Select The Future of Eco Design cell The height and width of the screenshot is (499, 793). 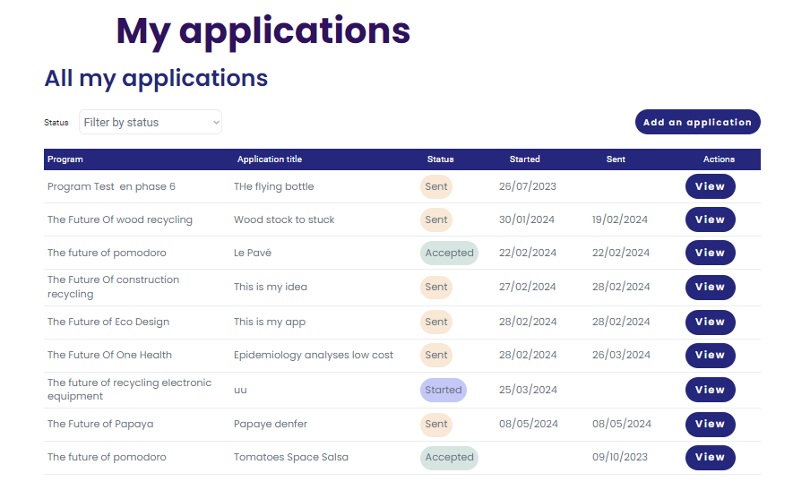(108, 322)
